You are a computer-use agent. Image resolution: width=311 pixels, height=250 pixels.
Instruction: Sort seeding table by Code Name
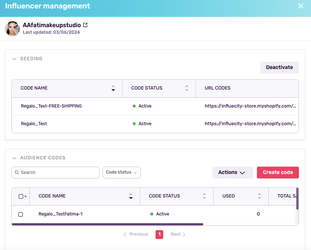click(113, 88)
